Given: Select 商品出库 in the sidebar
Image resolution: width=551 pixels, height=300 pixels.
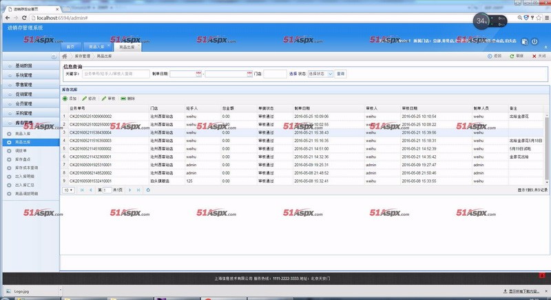Looking at the screenshot, I should (31, 143).
